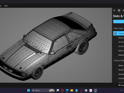The image size is (124, 93).
Task: Open the green window taskbar app
Action: 86,90
